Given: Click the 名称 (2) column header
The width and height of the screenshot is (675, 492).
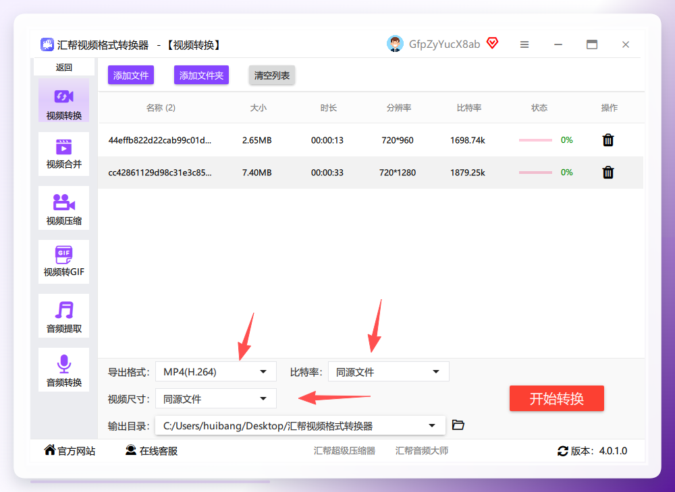Looking at the screenshot, I should pyautogui.click(x=161, y=108).
